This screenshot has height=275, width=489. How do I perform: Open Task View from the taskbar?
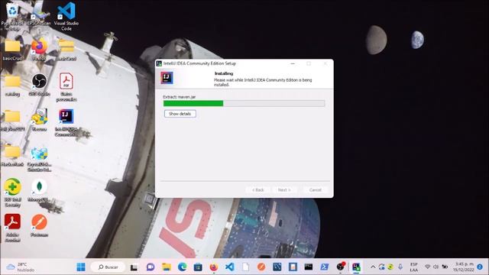[x=134, y=267]
